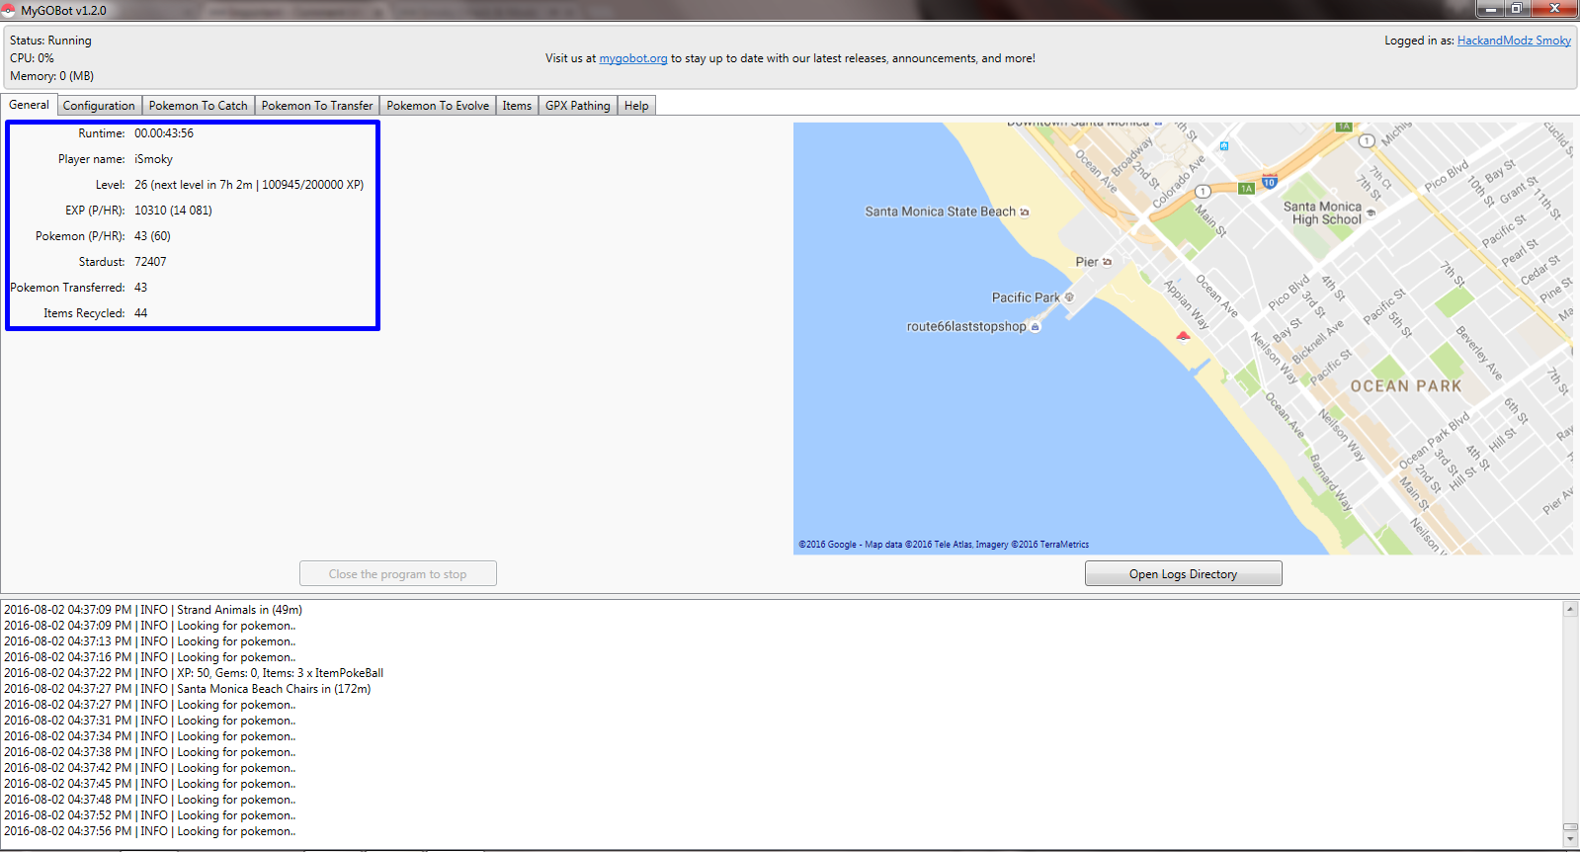Click the Runtime value 00.00:43:56
Viewport: 1580px width, 852px height.
(x=164, y=133)
